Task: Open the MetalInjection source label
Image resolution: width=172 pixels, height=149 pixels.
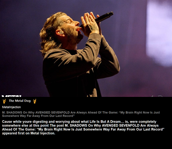Action: coord(11,107)
